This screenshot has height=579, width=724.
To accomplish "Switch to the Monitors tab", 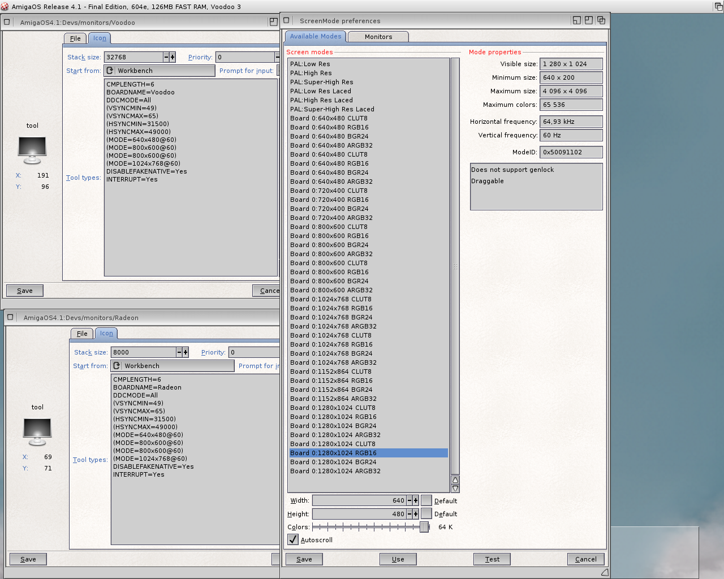I will click(x=378, y=37).
